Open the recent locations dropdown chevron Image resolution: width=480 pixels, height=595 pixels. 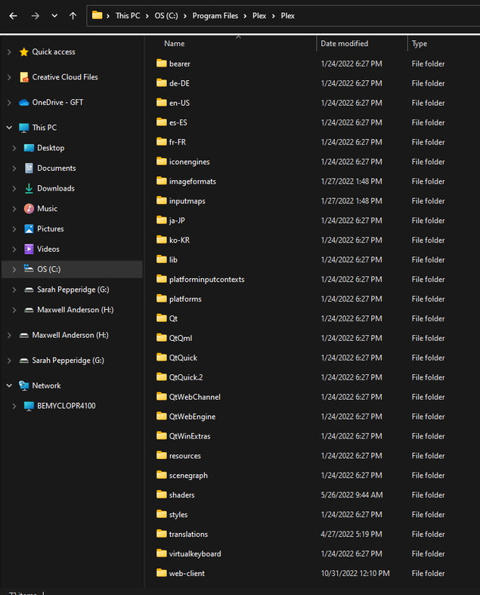click(x=54, y=16)
